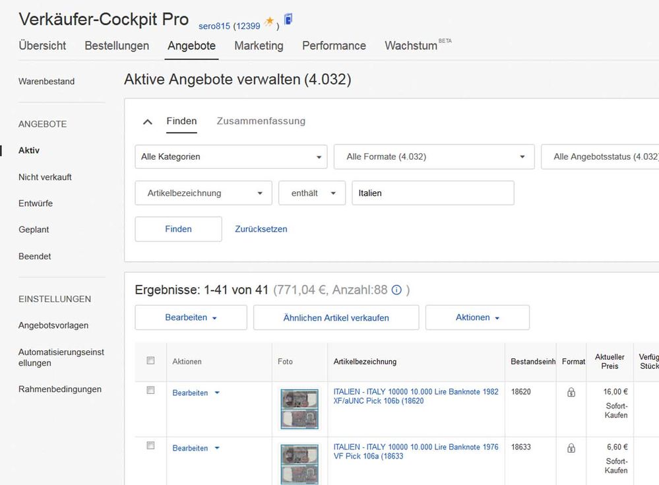Click the yellow feedback star icon

tap(269, 22)
